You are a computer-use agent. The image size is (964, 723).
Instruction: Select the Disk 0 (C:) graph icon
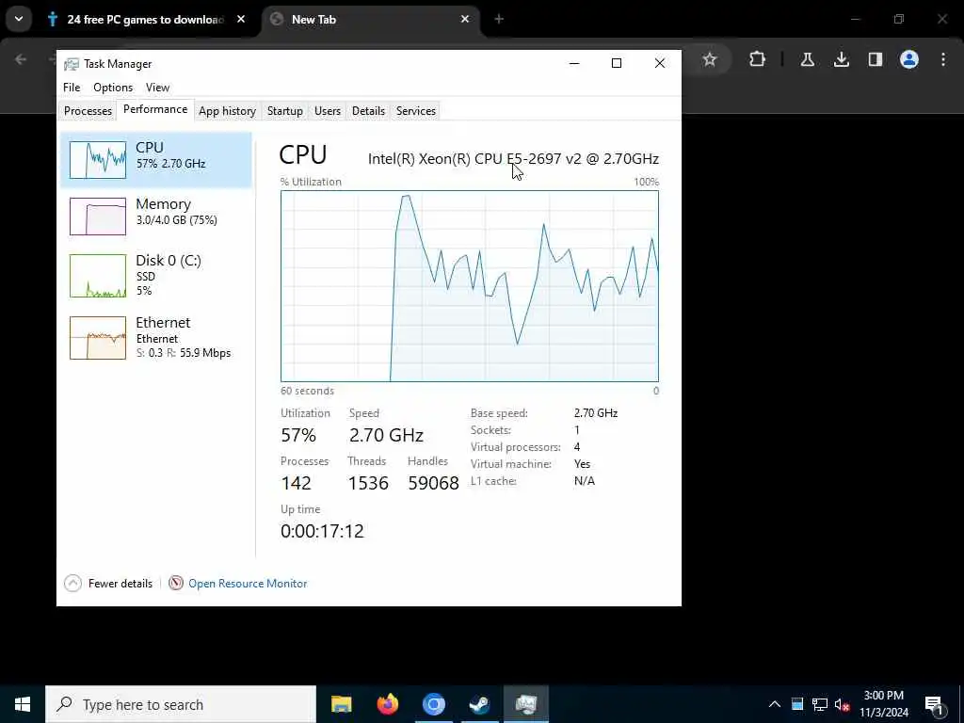point(98,276)
